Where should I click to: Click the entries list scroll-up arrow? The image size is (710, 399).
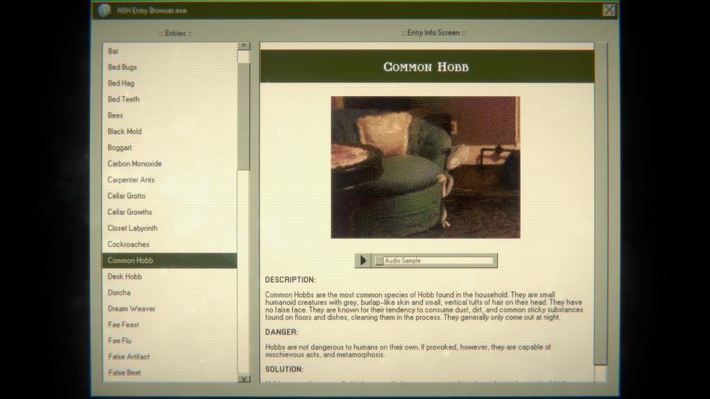coord(243,46)
